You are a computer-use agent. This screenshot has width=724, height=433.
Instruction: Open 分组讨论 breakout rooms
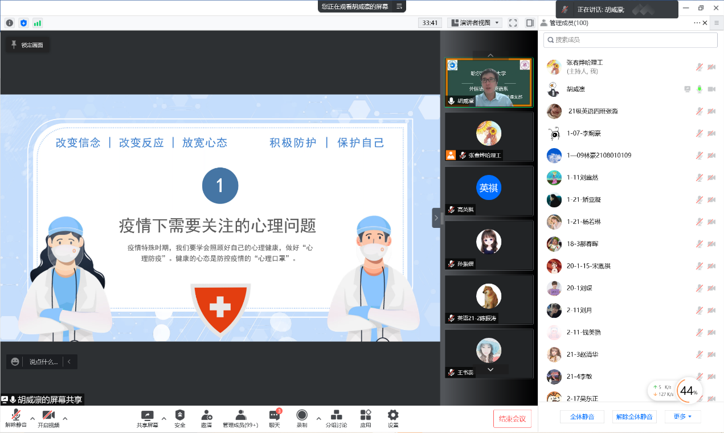336,415
